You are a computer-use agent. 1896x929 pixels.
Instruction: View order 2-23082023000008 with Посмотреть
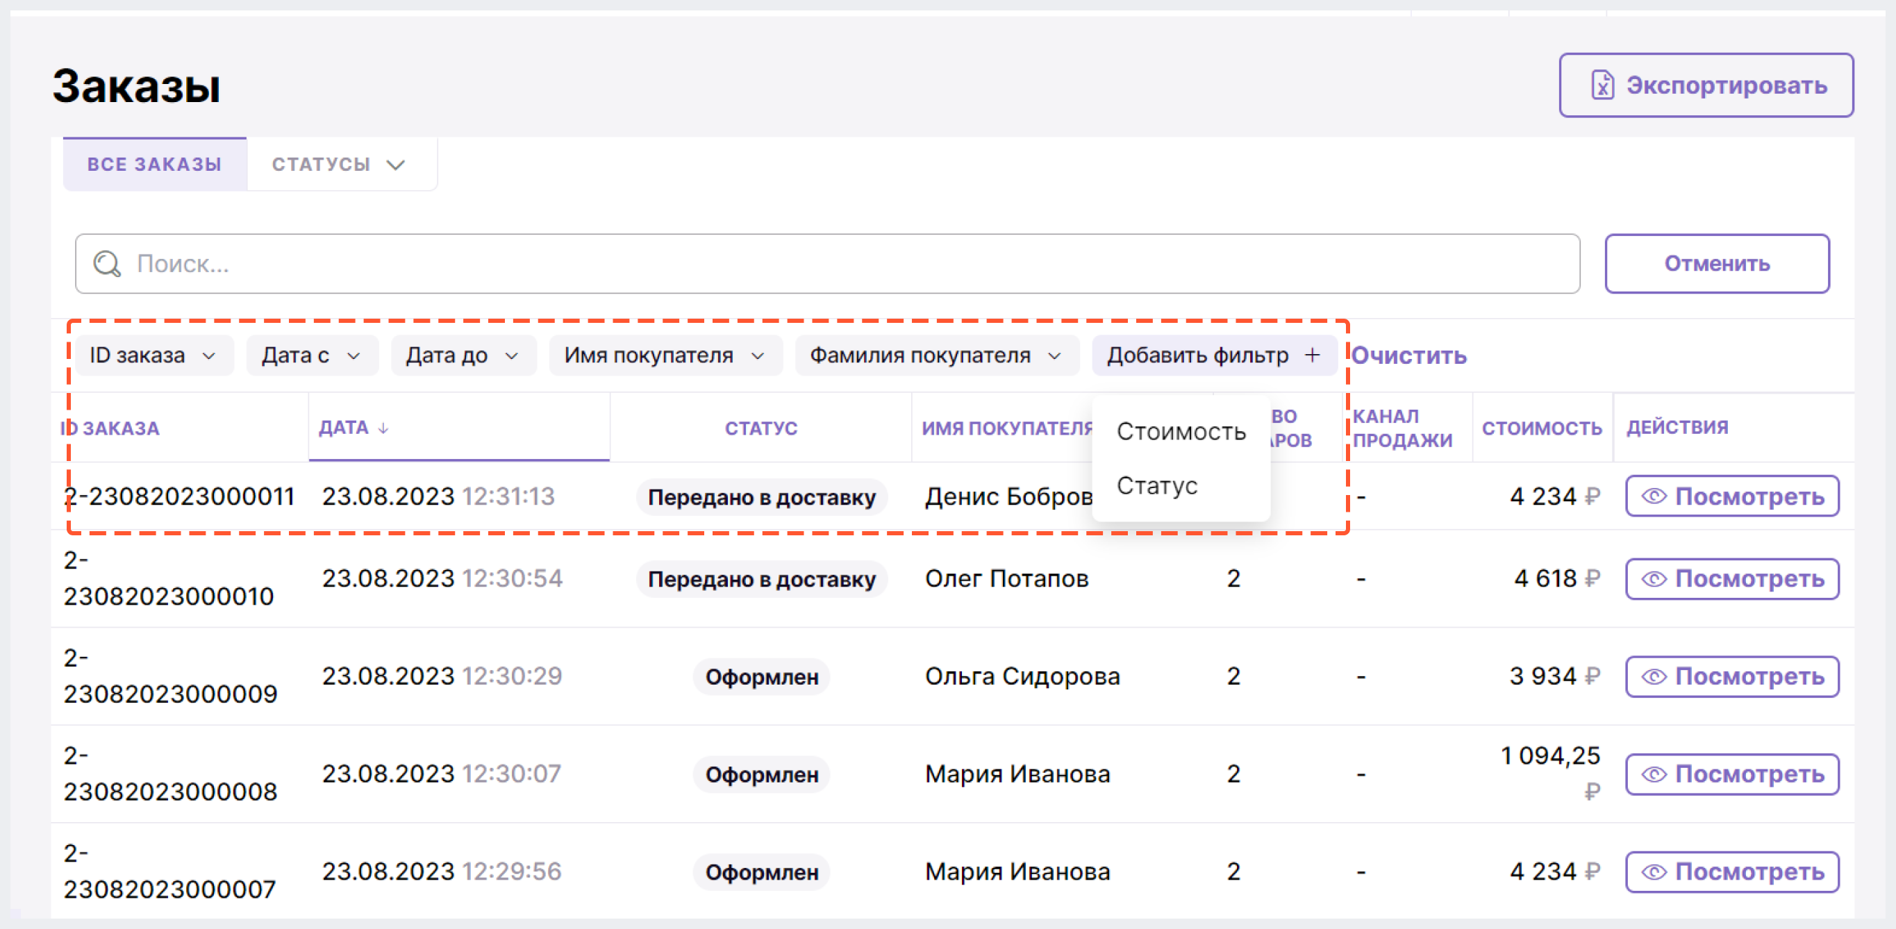1732,773
